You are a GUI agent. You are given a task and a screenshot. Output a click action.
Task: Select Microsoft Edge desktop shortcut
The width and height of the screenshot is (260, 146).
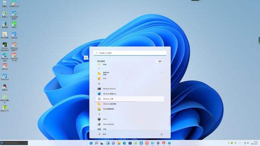pyautogui.click(x=5, y=57)
